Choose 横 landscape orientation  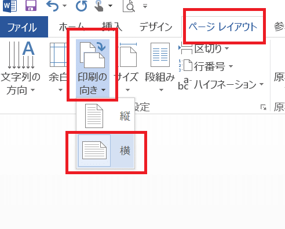(106, 151)
